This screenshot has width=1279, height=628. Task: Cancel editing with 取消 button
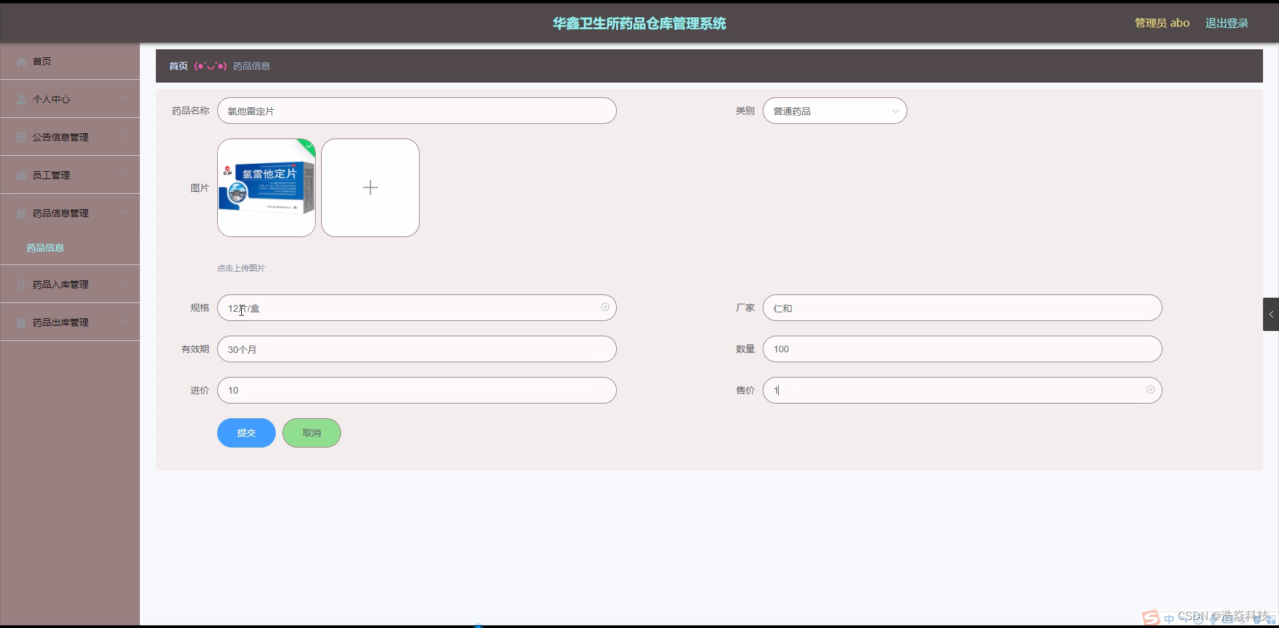(x=311, y=432)
